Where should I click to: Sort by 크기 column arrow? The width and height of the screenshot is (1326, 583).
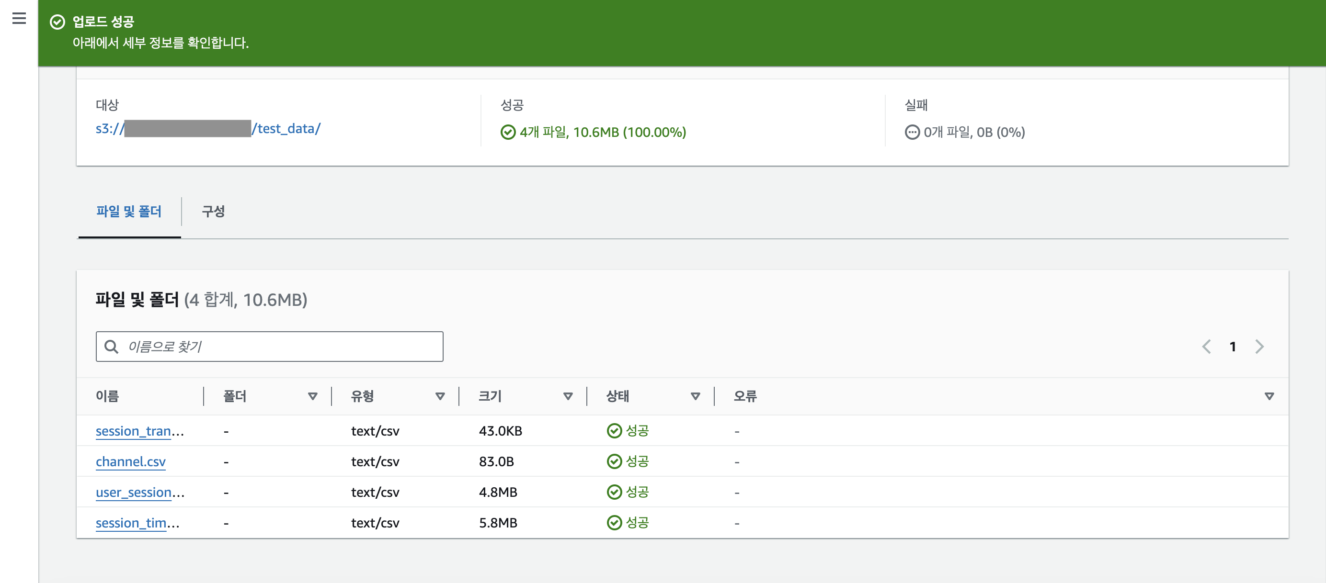pos(568,396)
